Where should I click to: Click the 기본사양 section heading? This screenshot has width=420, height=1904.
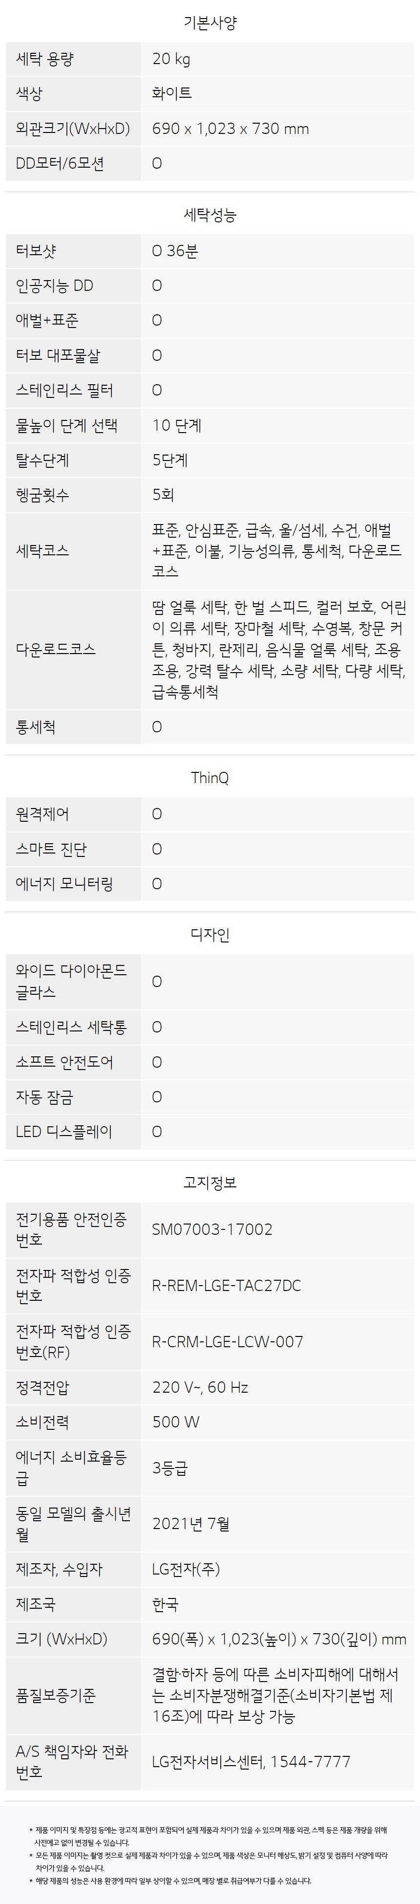210,22
